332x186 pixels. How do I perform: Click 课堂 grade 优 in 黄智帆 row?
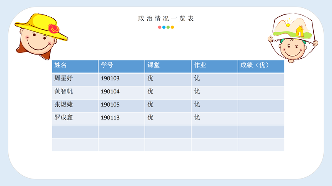pos(150,91)
